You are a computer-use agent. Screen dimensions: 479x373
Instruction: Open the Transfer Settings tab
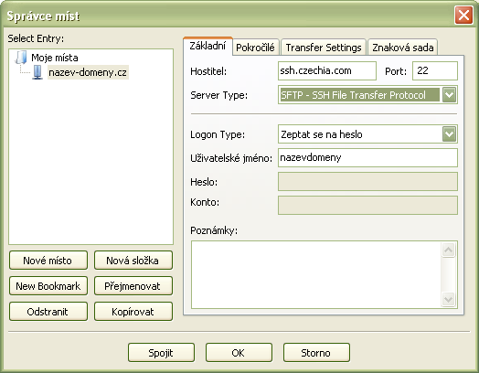point(324,48)
